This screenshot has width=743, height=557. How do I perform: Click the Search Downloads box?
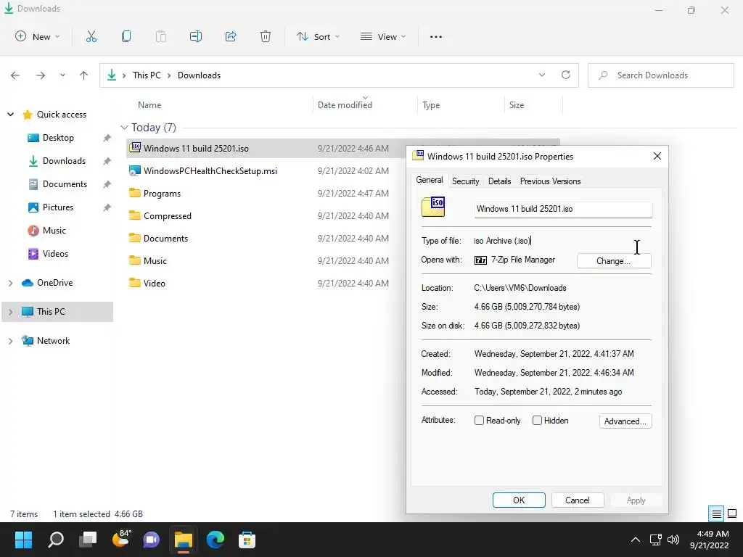point(661,75)
